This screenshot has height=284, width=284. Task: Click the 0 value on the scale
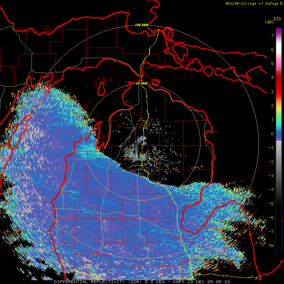[272, 134]
